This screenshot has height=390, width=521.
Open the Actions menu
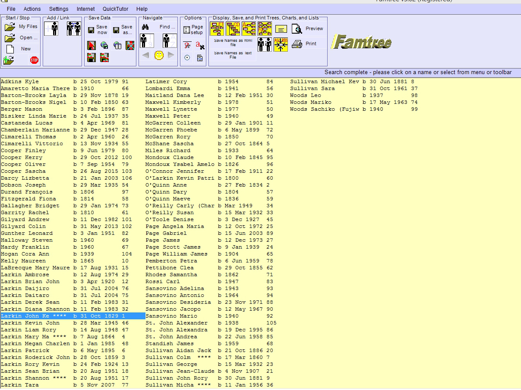(32, 9)
